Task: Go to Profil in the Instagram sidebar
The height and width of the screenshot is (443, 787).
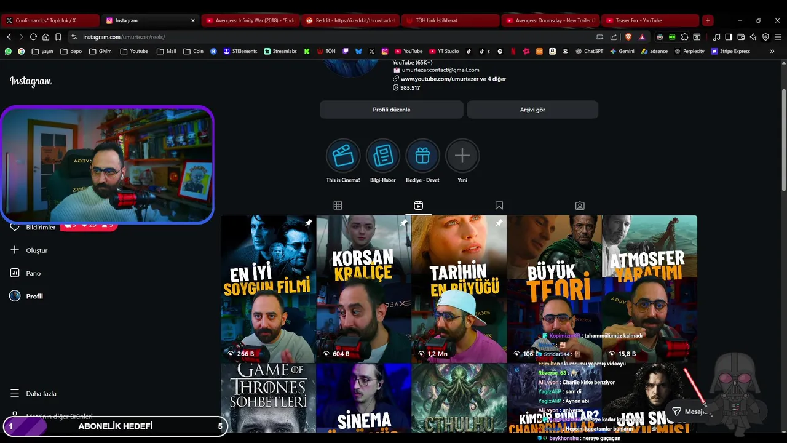Action: pos(27,296)
